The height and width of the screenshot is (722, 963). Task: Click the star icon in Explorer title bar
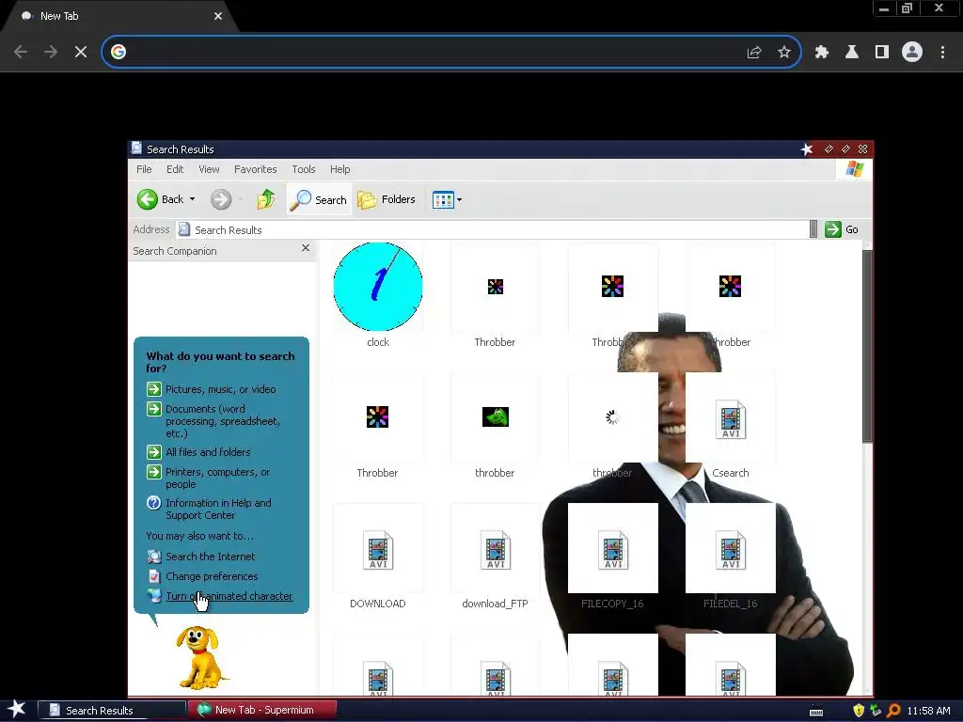click(807, 149)
